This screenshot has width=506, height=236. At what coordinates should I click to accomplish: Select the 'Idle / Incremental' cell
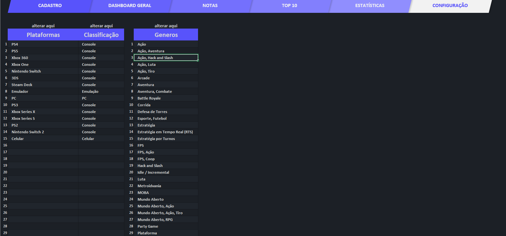166,172
